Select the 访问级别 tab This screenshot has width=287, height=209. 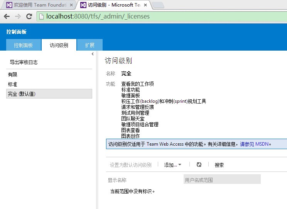59,45
